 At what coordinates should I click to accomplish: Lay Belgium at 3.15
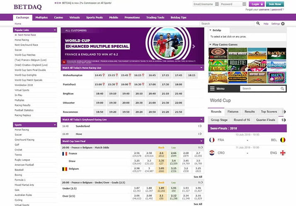coord(173,170)
